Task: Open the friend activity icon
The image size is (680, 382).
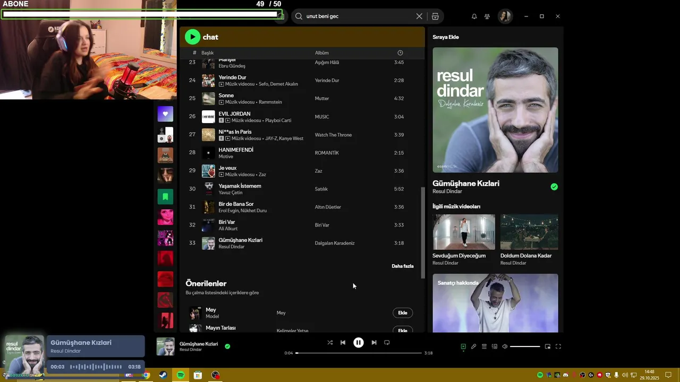Action: pos(487,16)
